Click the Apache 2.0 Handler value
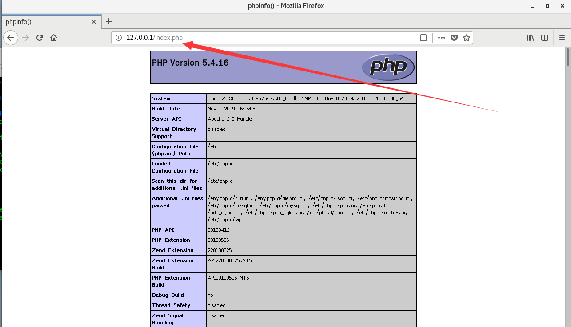Image resolution: width=571 pixels, height=327 pixels. [231, 119]
